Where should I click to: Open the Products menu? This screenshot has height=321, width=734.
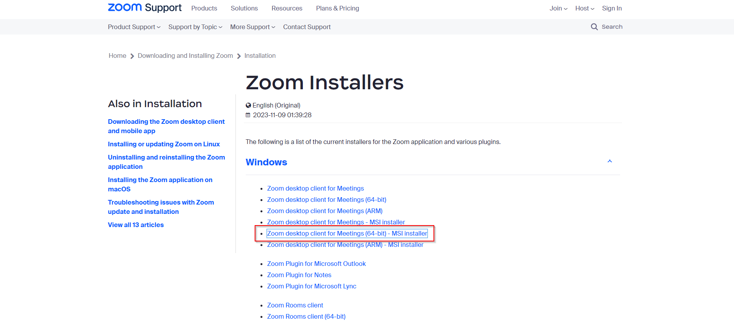(x=204, y=8)
